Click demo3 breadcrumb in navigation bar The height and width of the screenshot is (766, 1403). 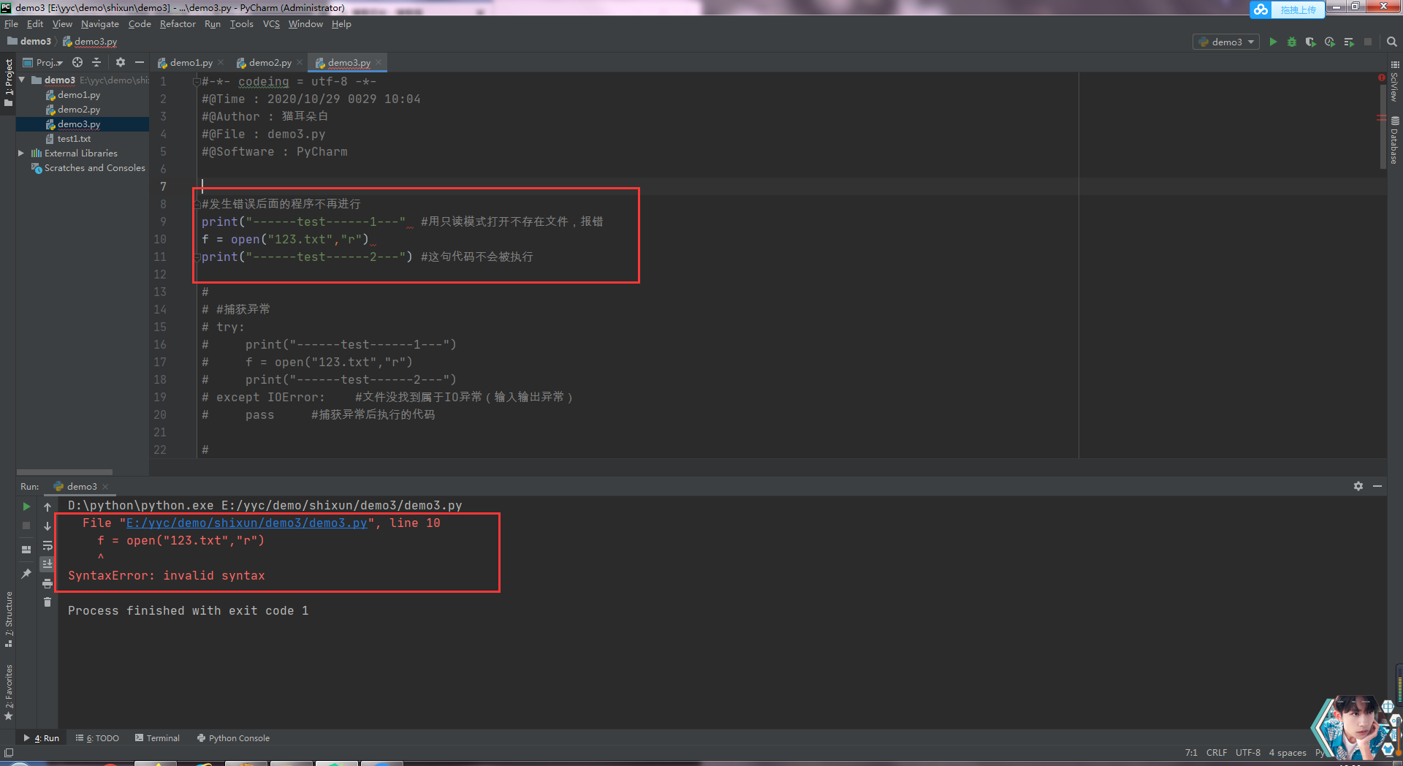[29, 42]
